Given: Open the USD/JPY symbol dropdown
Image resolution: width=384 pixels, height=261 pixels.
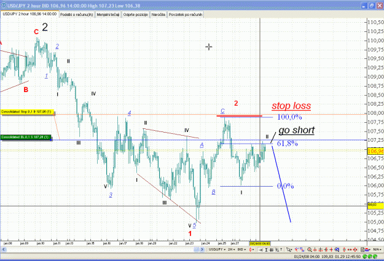Looking at the screenshot, I should 217,249.
